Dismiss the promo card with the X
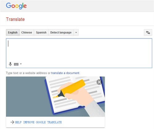 [99, 82]
